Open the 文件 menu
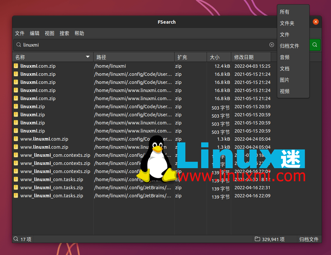331x255 pixels. tap(20, 33)
